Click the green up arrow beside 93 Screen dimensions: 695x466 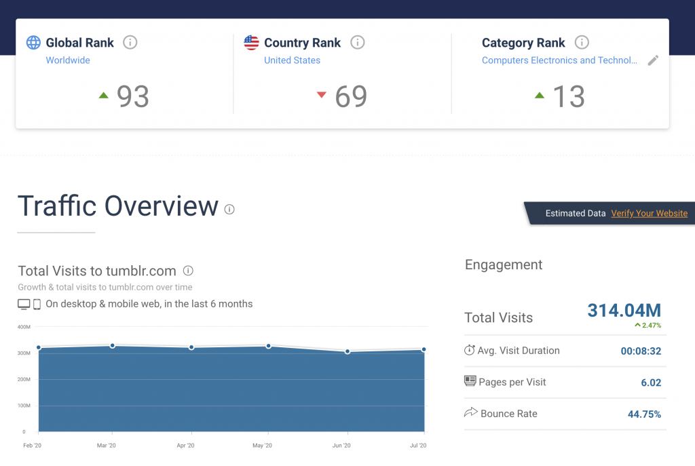103,95
